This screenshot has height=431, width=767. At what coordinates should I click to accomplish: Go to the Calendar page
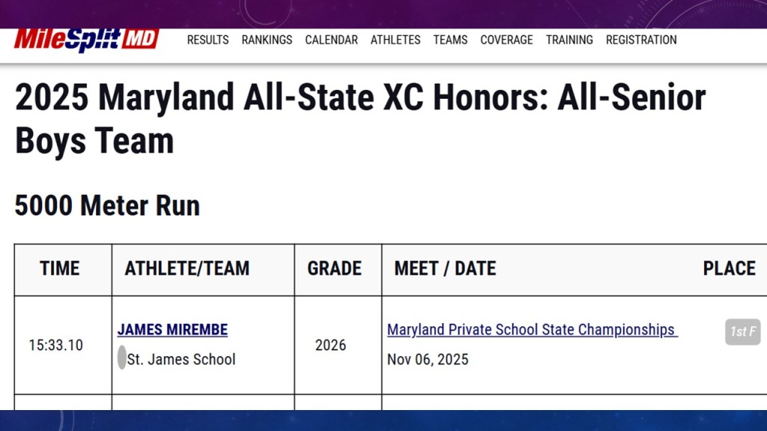pos(331,40)
